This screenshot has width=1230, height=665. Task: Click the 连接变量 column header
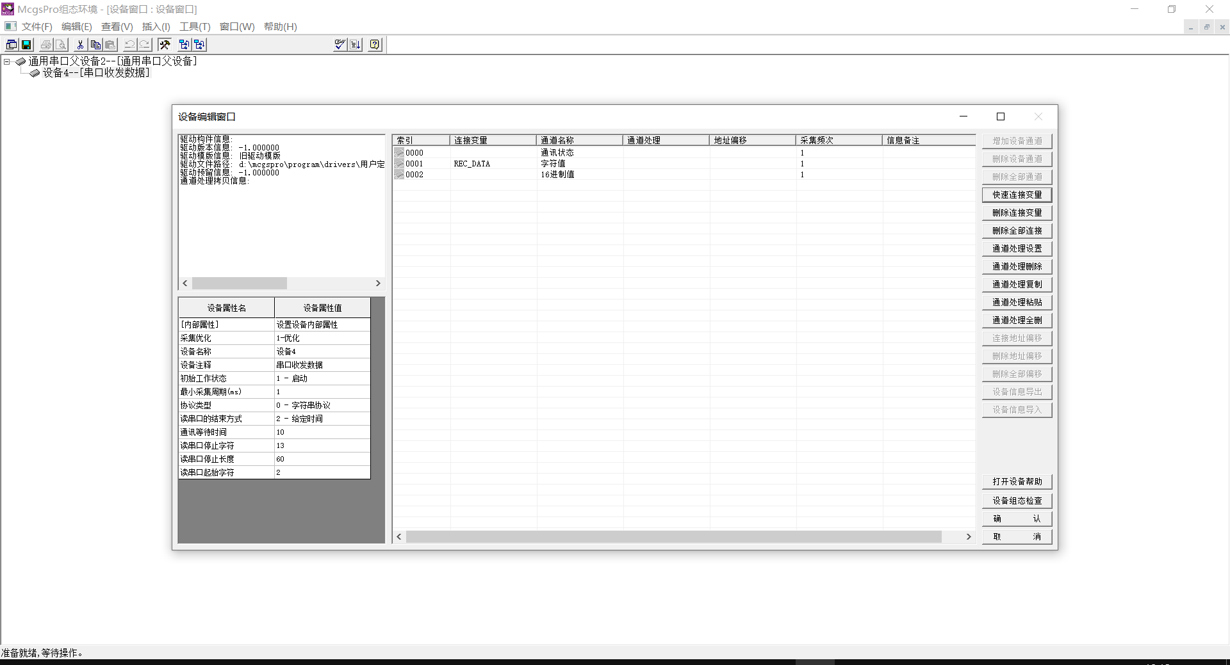pyautogui.click(x=493, y=140)
